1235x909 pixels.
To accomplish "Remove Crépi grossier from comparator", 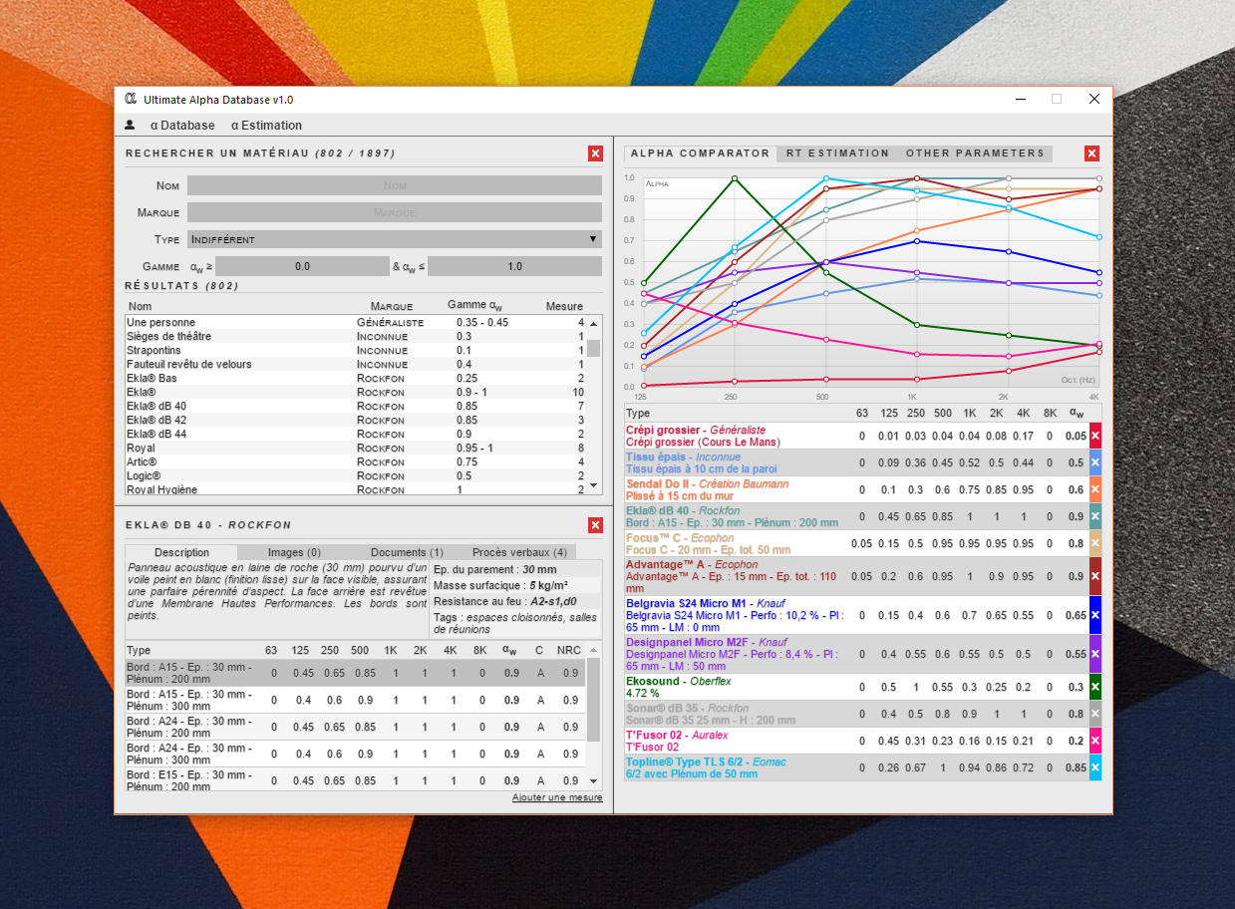I will click(x=1095, y=436).
